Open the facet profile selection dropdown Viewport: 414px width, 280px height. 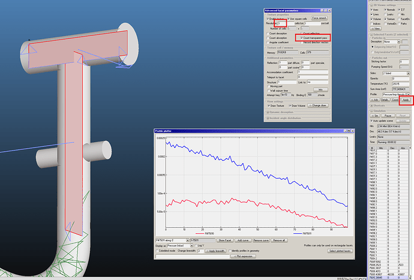tap(171, 240)
